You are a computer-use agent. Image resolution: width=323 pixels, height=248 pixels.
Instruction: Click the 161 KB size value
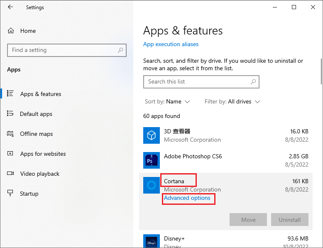[x=300, y=181]
